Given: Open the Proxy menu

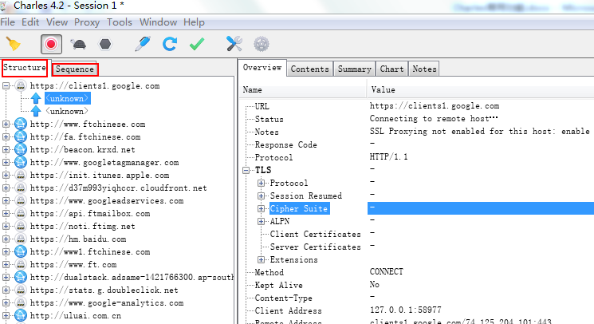Looking at the screenshot, I should pyautogui.click(x=87, y=22).
